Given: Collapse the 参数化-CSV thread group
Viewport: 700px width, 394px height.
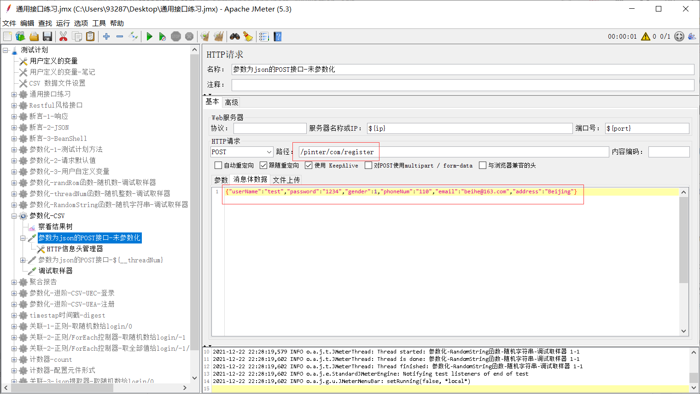Looking at the screenshot, I should (14, 216).
